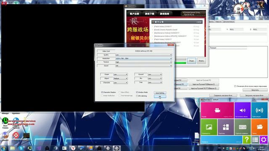Click MORE in the announcements header
The width and height of the screenshot is (269, 151).
[199, 22]
